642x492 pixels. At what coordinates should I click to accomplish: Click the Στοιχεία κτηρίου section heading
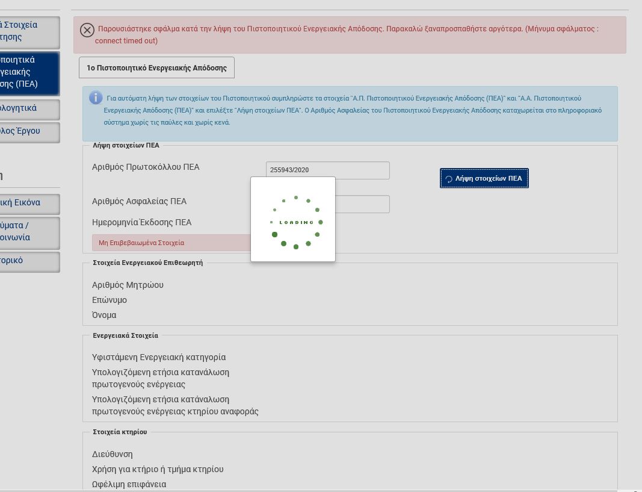(x=120, y=432)
